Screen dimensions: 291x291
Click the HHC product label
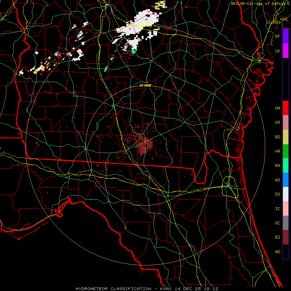click(x=284, y=19)
